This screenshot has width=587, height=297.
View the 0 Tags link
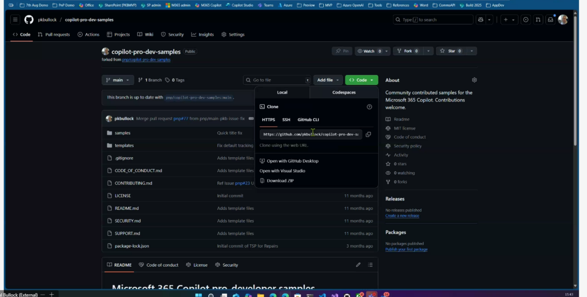click(174, 80)
